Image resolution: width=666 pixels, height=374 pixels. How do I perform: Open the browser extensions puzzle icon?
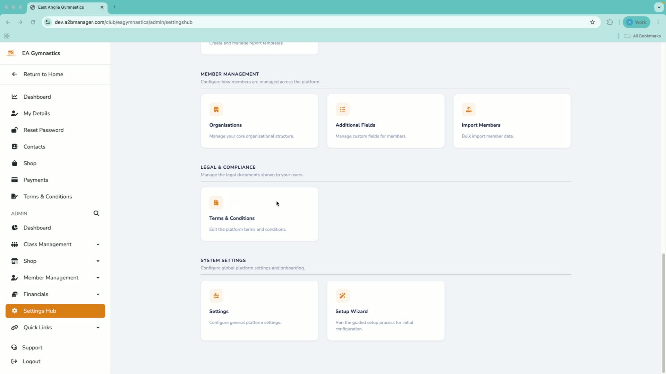click(610, 22)
